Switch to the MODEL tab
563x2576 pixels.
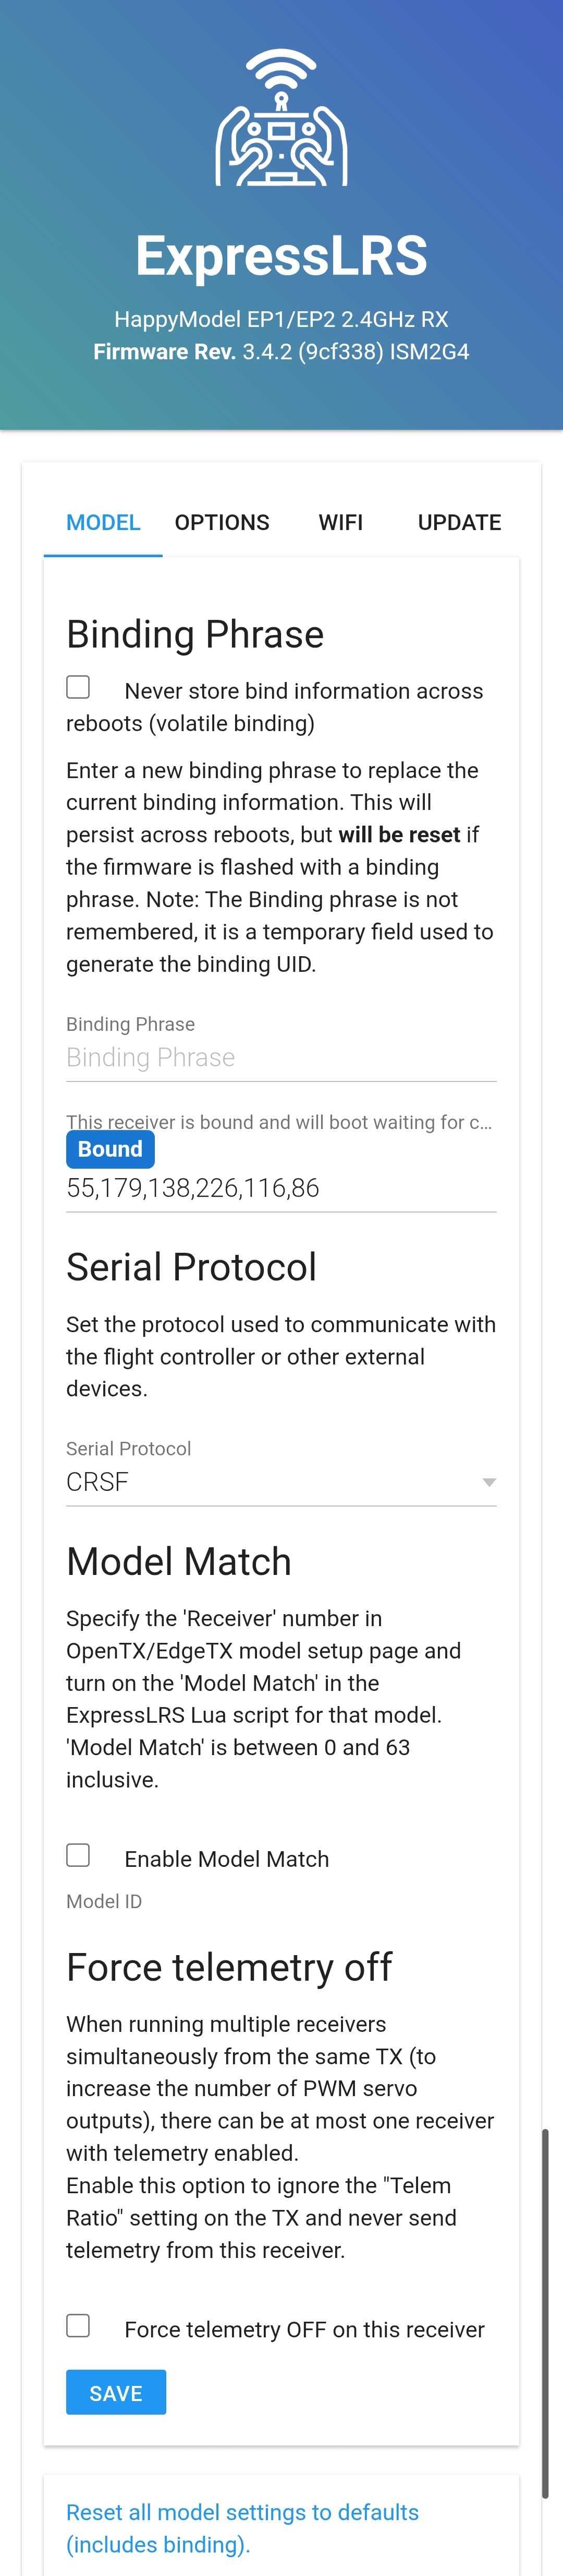103,522
